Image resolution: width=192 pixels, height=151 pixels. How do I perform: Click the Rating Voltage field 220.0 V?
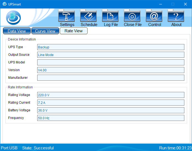pyautogui.click(x=111, y=95)
